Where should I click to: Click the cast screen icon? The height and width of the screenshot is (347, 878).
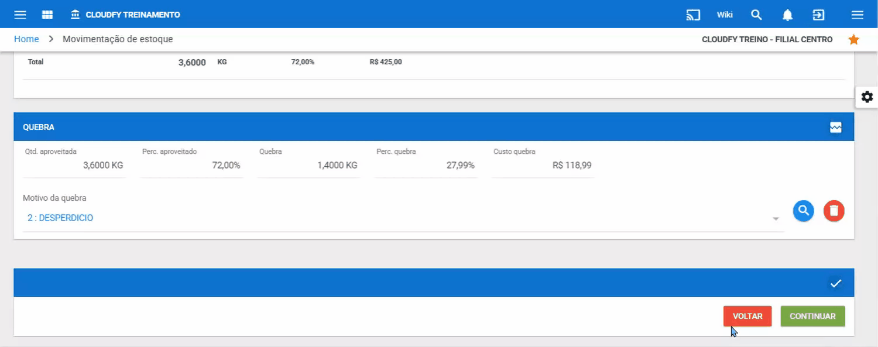tap(693, 15)
